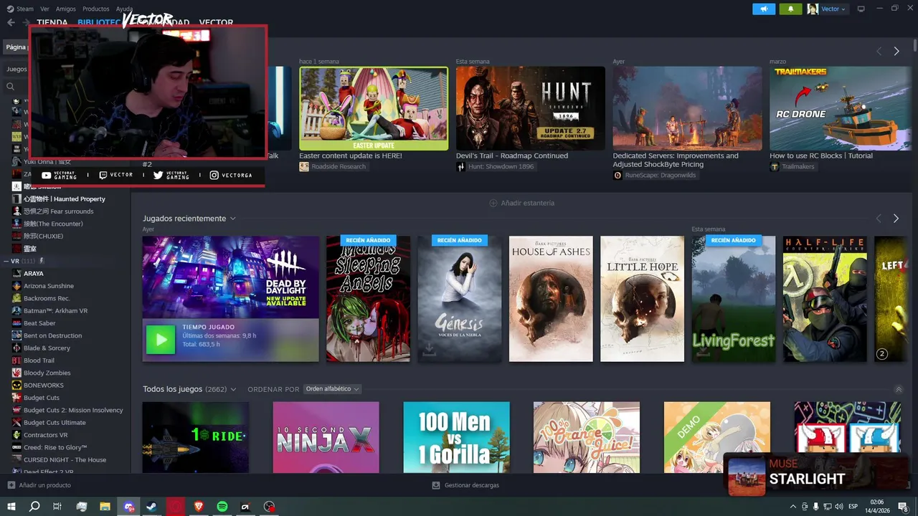Open Spotify from the taskbar
The width and height of the screenshot is (918, 516).
[222, 507]
